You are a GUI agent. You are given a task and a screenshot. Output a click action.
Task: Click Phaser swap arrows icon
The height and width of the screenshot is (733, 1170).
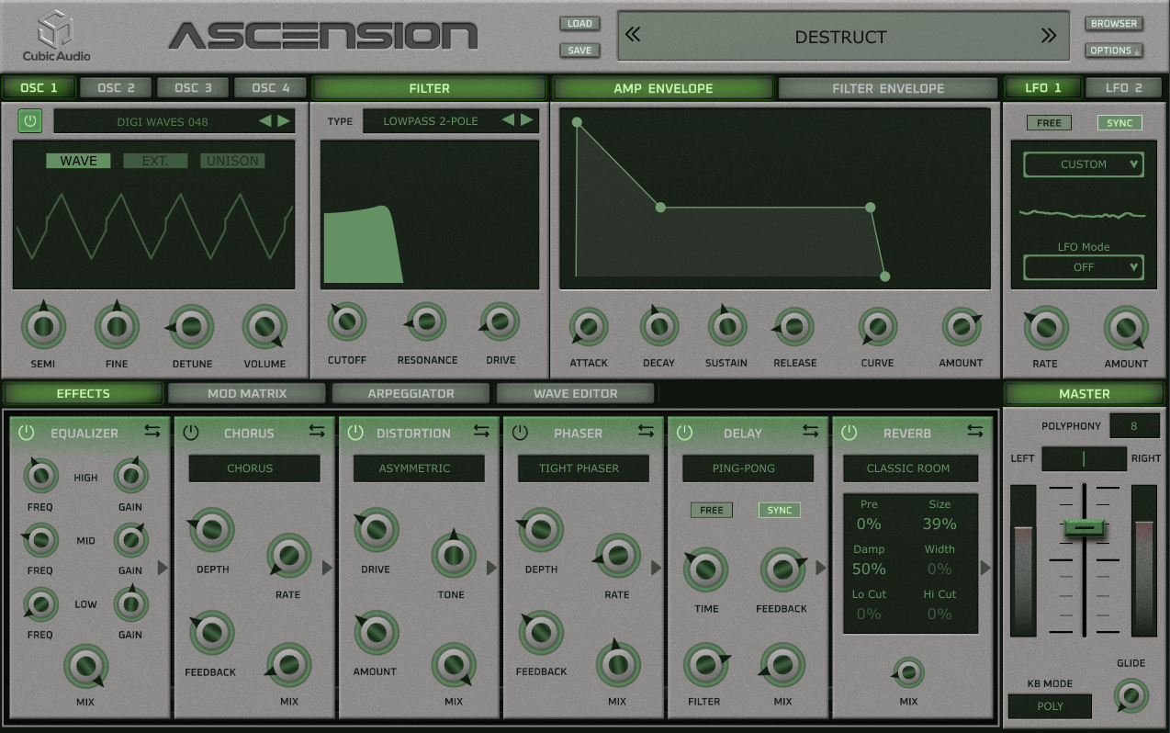646,431
